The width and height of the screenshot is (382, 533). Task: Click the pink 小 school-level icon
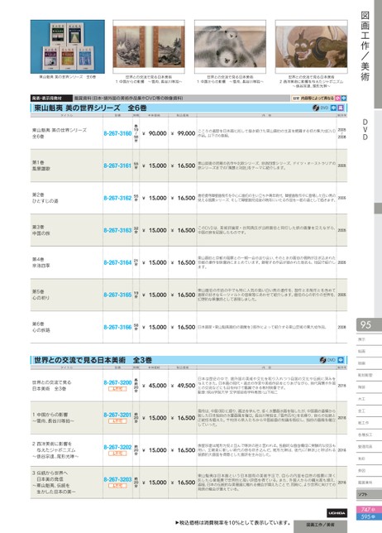pyautogui.click(x=337, y=98)
